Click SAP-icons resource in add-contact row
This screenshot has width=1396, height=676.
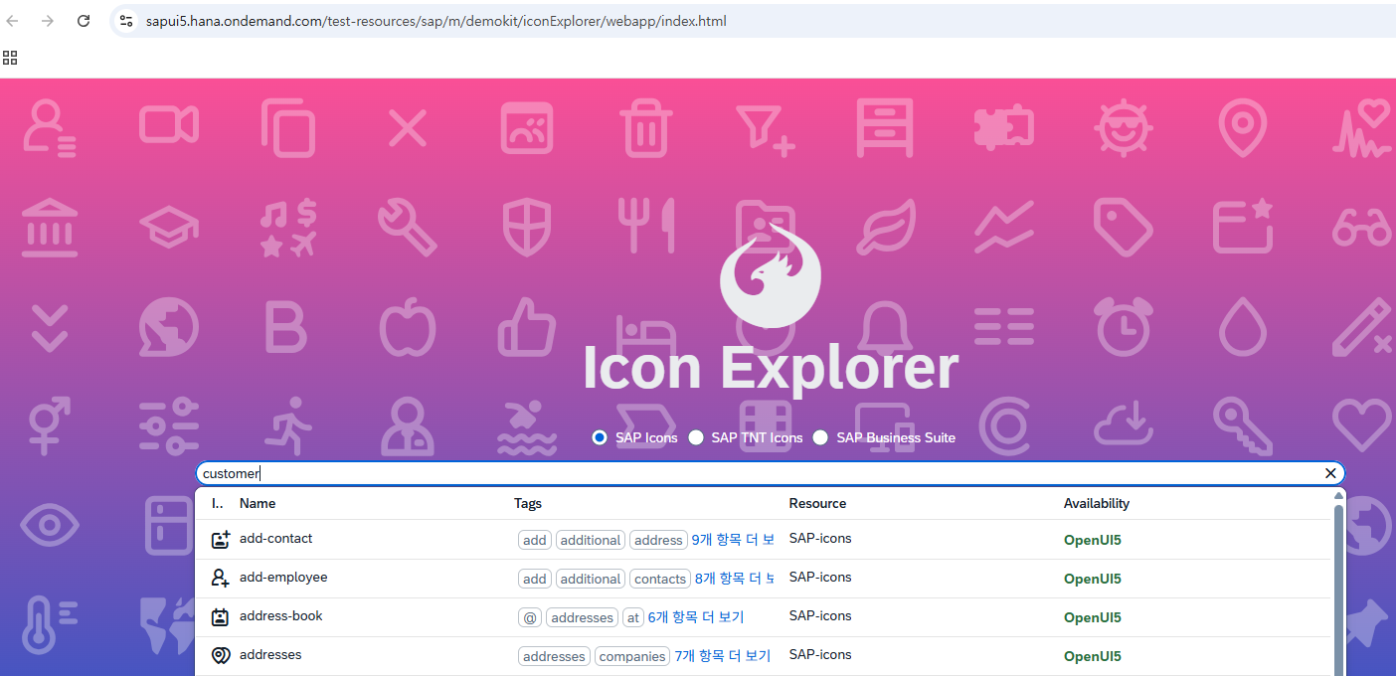pos(820,538)
